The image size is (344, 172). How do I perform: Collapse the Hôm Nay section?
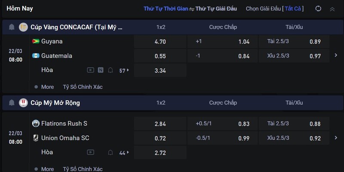tap(332, 9)
